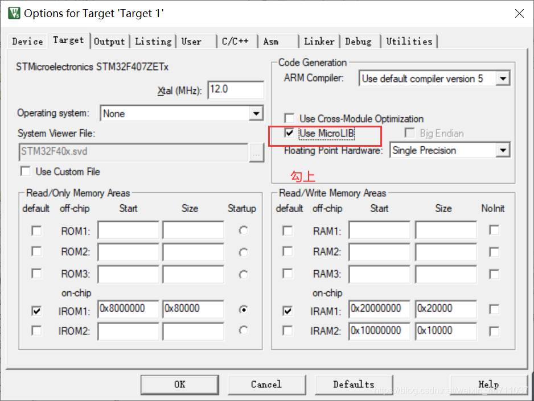Uncheck the IROM1 default checkbox

coord(36,311)
